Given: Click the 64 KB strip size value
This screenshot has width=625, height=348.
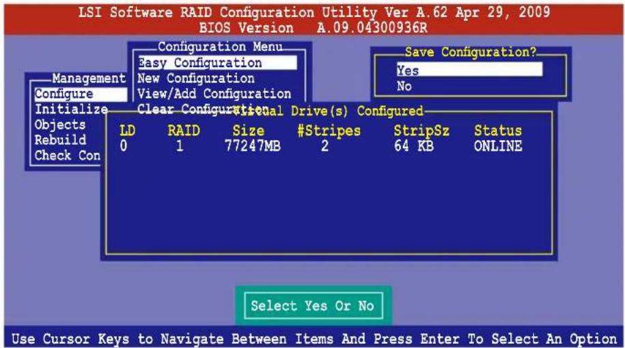Looking at the screenshot, I should pyautogui.click(x=414, y=146).
